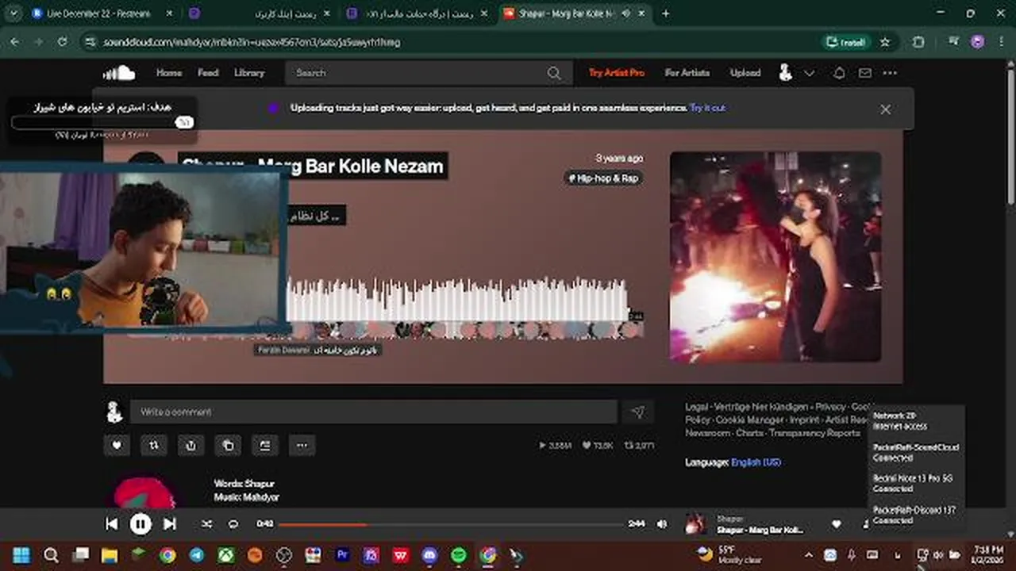Open the Cookie Manager footer link
The image size is (1016, 571).
(x=750, y=420)
